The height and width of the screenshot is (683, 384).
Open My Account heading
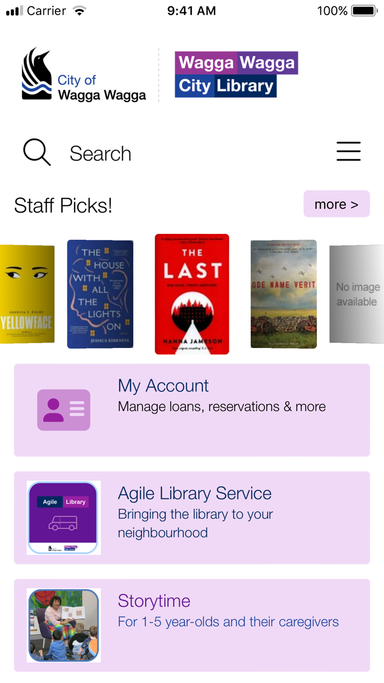coord(163,385)
